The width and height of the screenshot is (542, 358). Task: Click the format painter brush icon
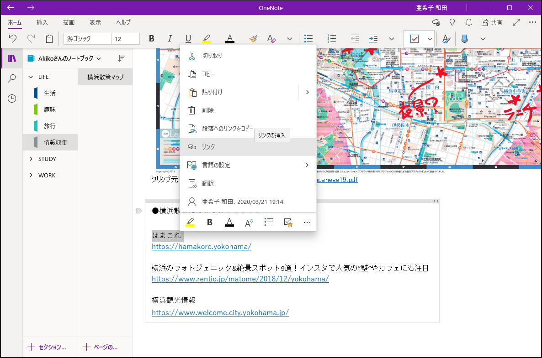pos(253,39)
